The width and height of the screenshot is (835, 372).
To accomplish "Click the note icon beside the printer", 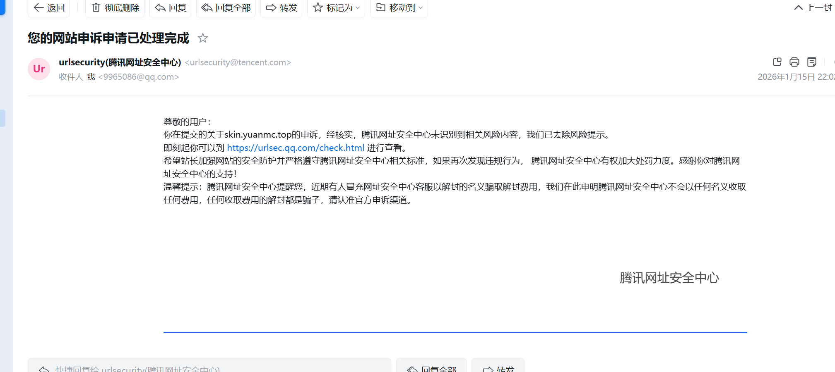I will pyautogui.click(x=812, y=62).
